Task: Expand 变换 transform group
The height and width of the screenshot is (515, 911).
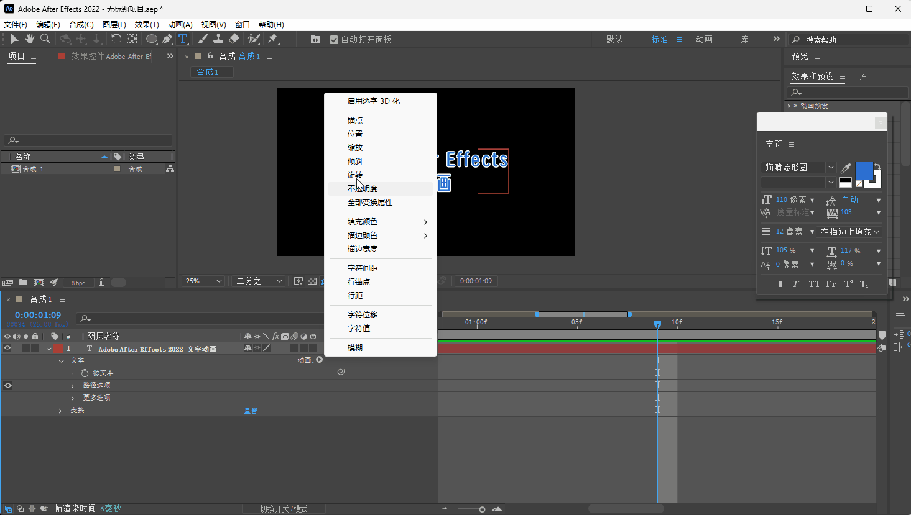Action: coord(60,411)
